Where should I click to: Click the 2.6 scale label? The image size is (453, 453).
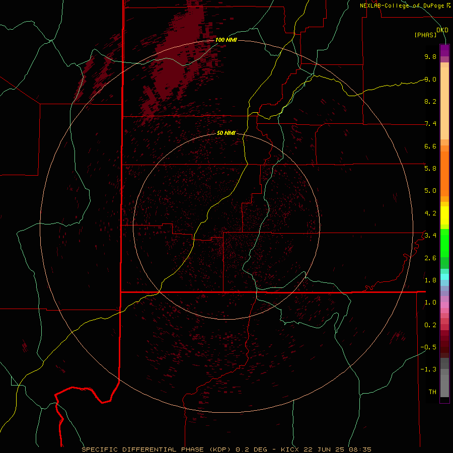pos(430,258)
